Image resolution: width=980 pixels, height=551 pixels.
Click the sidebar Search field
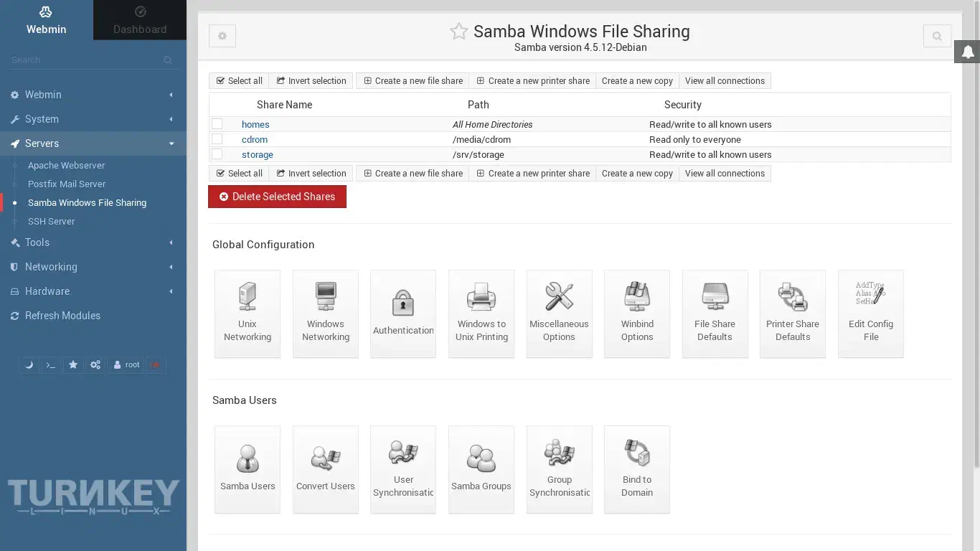tap(86, 60)
